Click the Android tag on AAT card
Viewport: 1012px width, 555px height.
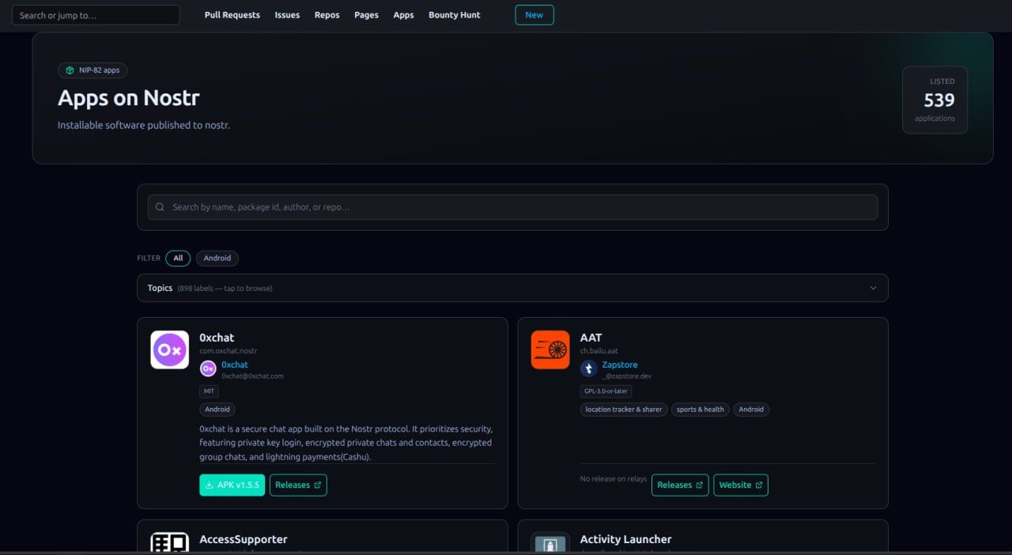[x=751, y=410]
